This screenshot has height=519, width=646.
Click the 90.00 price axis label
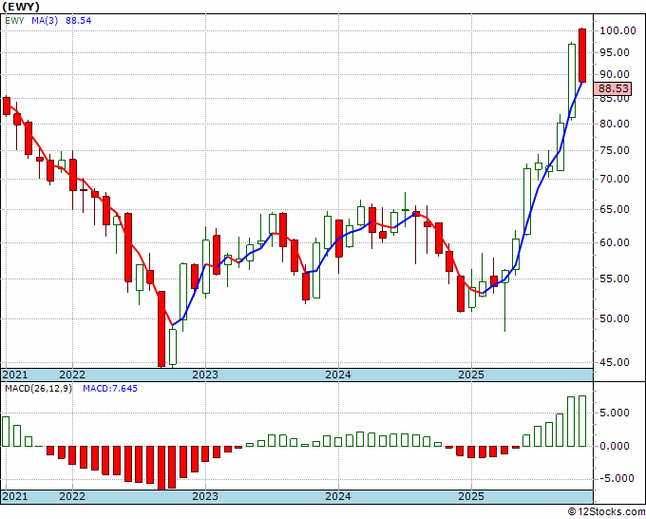click(x=615, y=74)
